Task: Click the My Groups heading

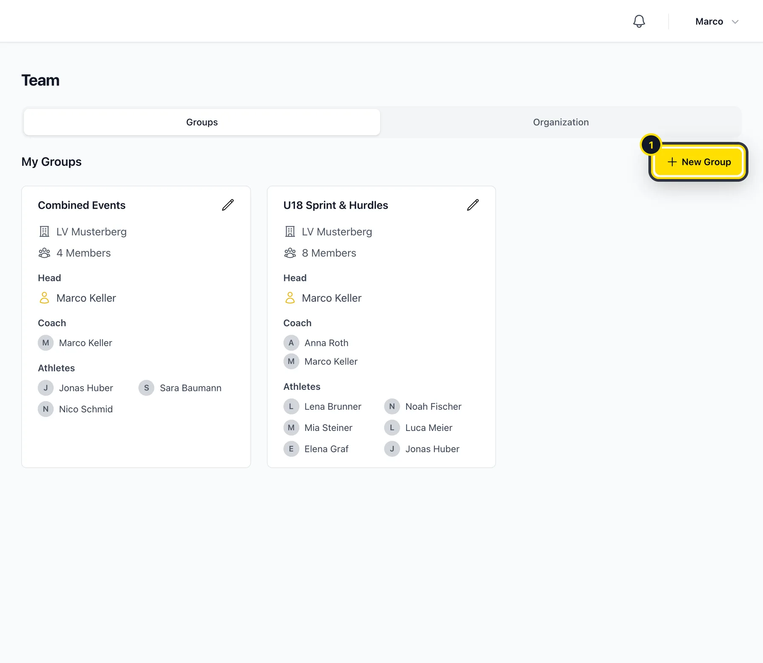Action: click(x=51, y=162)
